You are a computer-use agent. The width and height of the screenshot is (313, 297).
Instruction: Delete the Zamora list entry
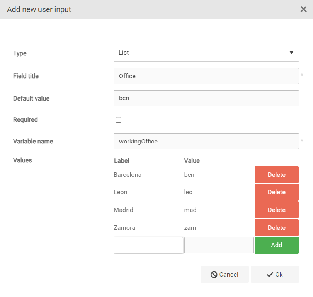point(276,228)
